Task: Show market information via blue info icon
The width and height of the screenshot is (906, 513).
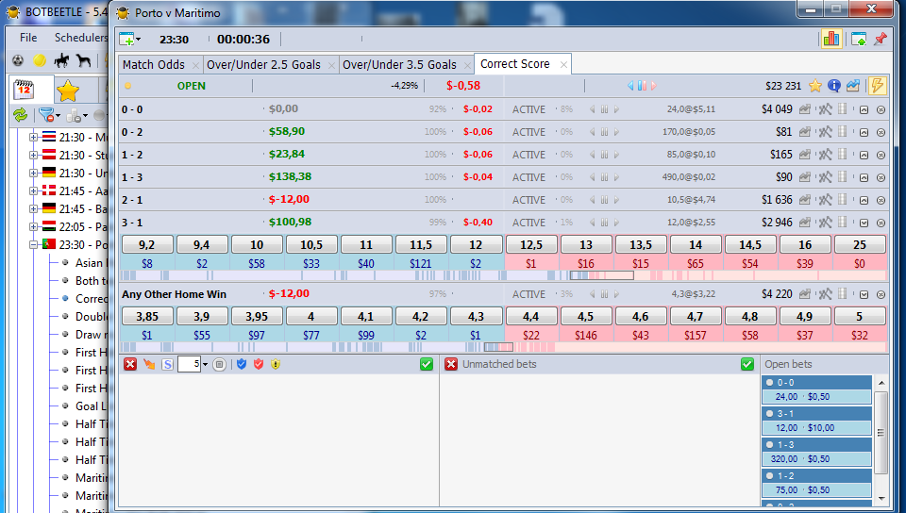Action: click(x=833, y=86)
